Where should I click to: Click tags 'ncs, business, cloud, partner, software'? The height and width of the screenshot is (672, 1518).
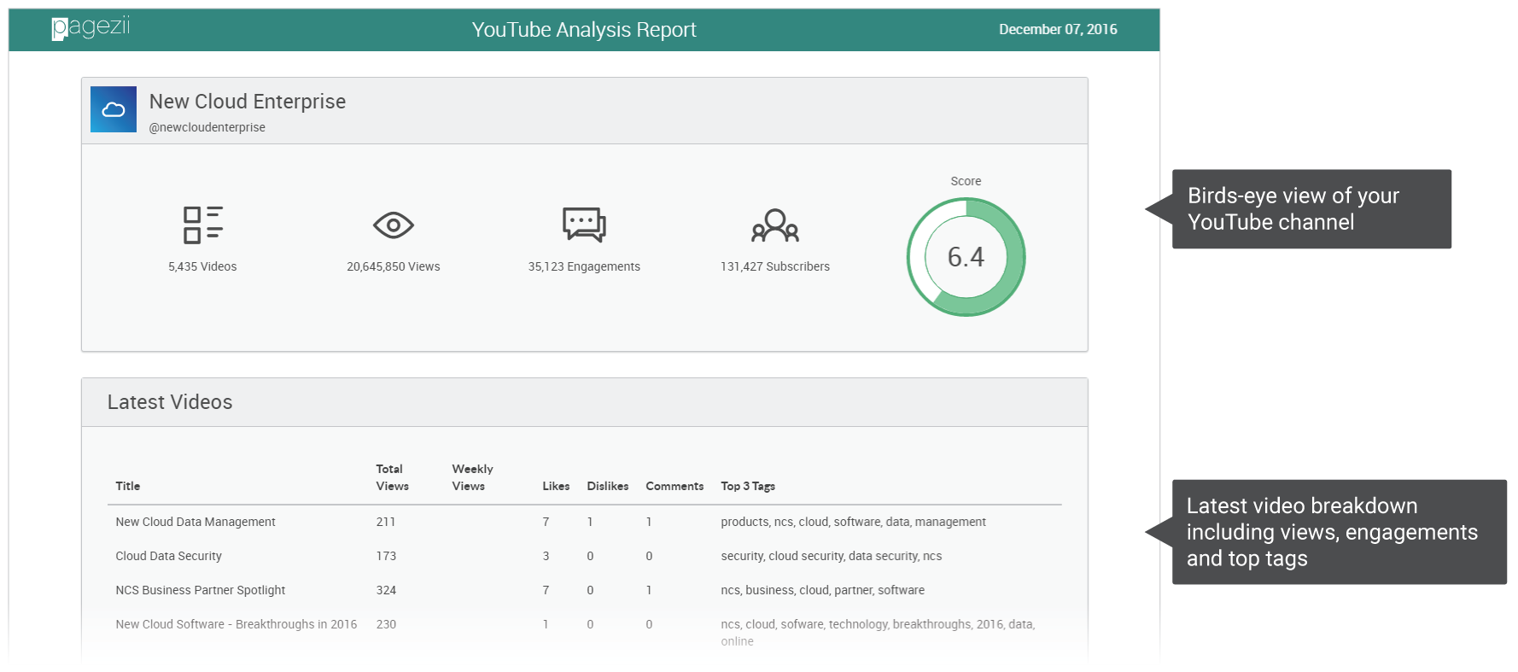click(x=822, y=590)
